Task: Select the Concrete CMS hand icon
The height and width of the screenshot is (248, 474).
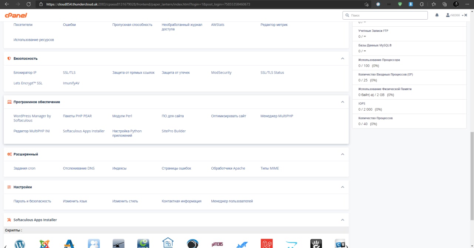Action: [316, 244]
